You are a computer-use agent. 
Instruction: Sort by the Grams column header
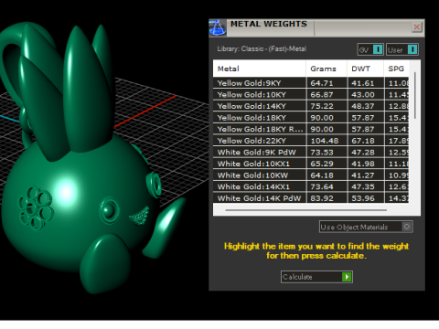point(327,69)
